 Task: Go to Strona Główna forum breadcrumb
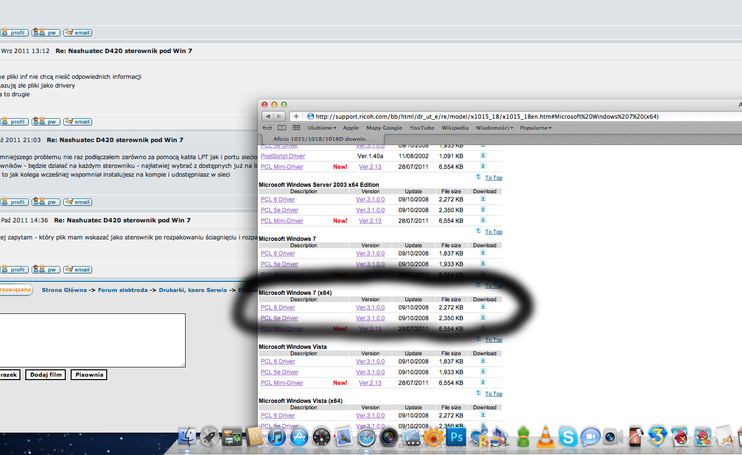click(x=64, y=290)
